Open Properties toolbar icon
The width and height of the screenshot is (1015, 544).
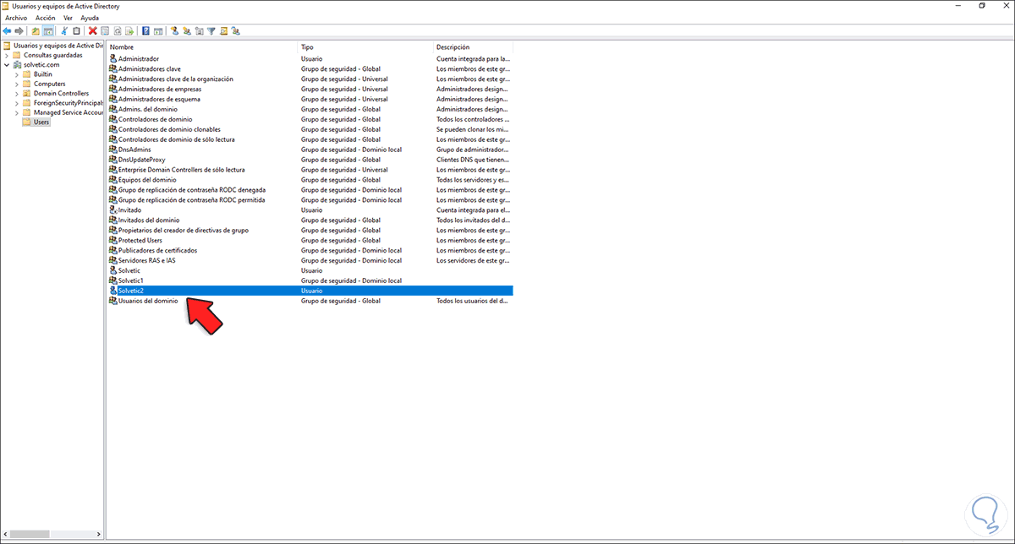tap(105, 31)
